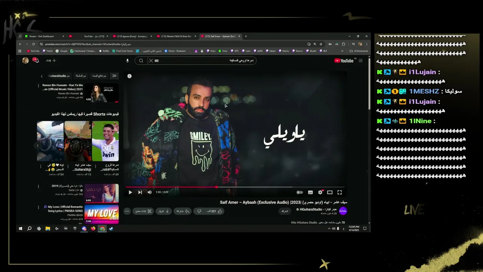Open File Explorer from the taskbar
Image resolution: width=483 pixels, height=272 pixels.
click(x=48, y=229)
